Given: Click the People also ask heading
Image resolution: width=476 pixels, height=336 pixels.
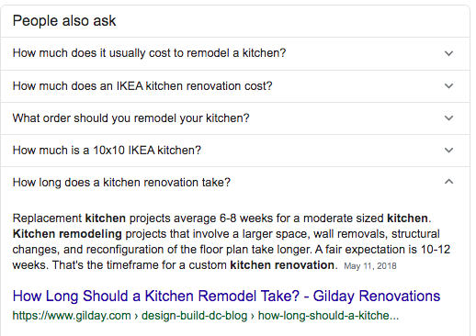Looking at the screenshot, I should [64, 21].
